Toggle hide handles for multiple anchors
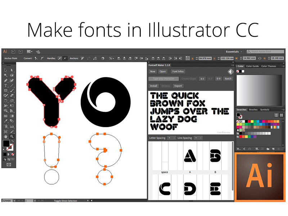Image resolution: width=288 pixels, height=216 pixels. (x=65, y=58)
